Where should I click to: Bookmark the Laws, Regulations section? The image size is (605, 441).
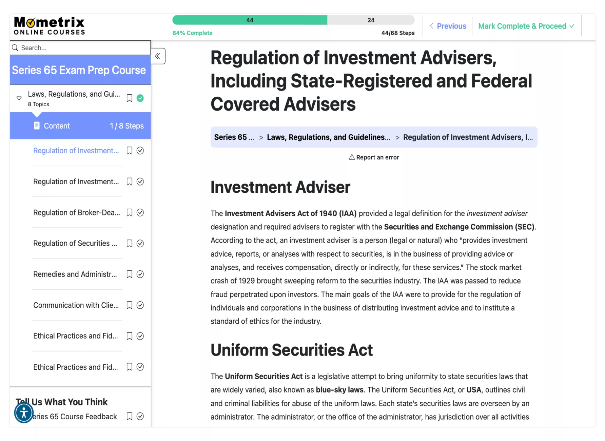coord(129,98)
